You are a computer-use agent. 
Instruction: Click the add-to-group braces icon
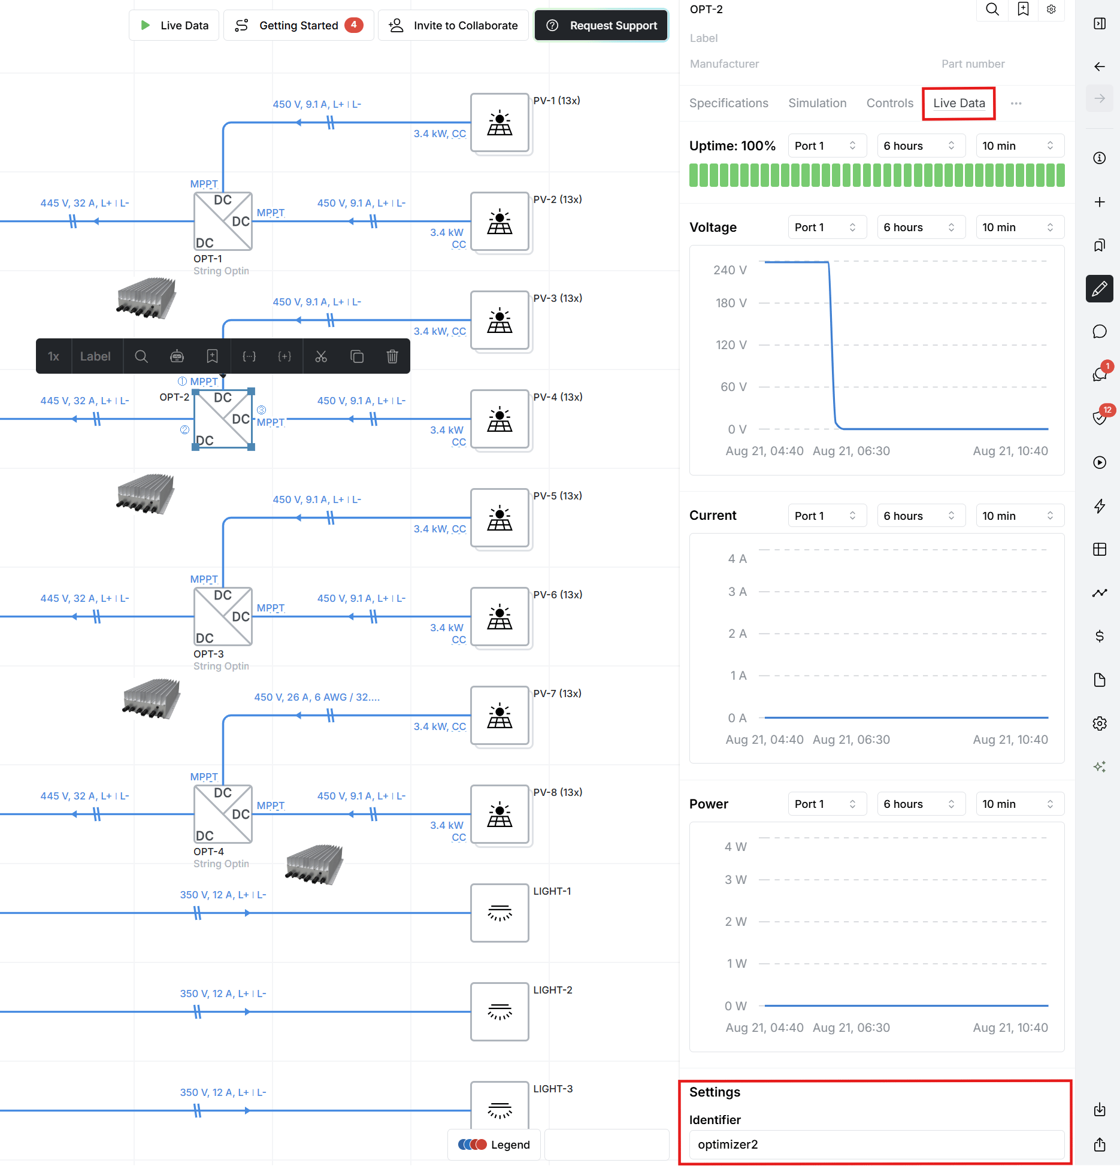[x=285, y=356]
